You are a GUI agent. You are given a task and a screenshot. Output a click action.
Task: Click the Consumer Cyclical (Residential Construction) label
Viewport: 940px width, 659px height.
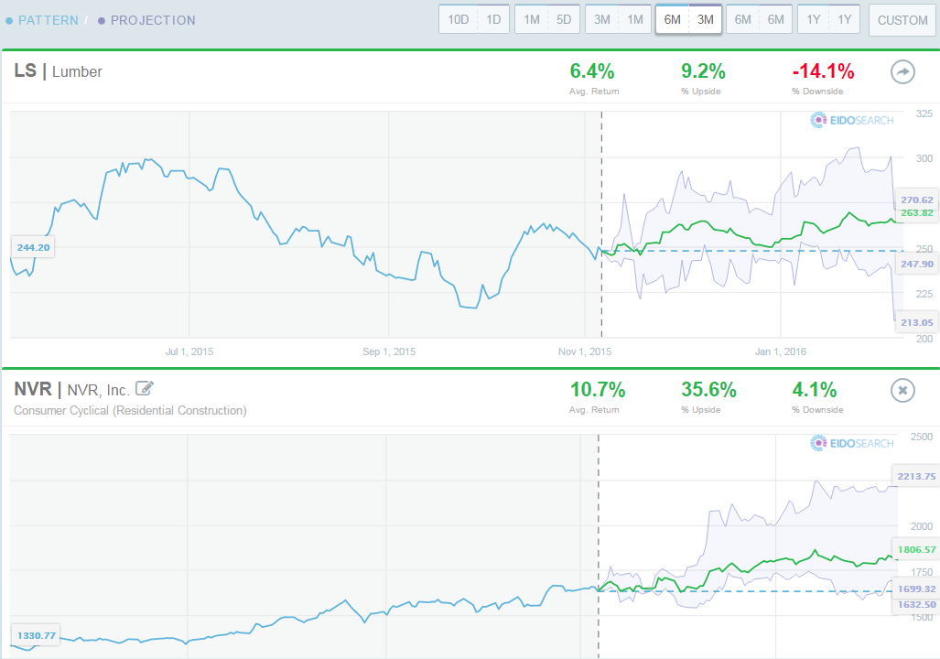pyautogui.click(x=130, y=411)
